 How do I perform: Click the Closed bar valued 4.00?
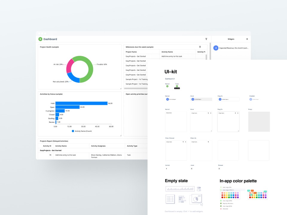click(57, 115)
